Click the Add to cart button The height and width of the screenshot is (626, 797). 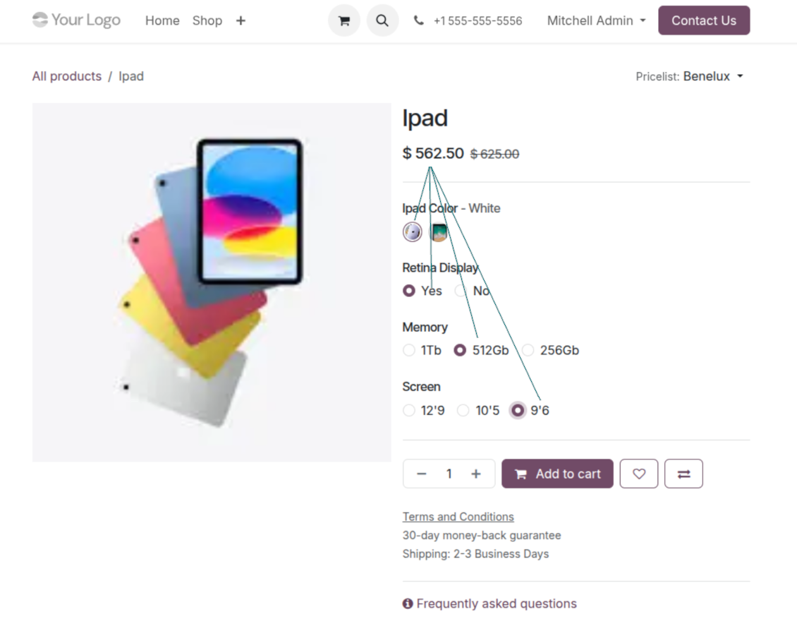[557, 474]
